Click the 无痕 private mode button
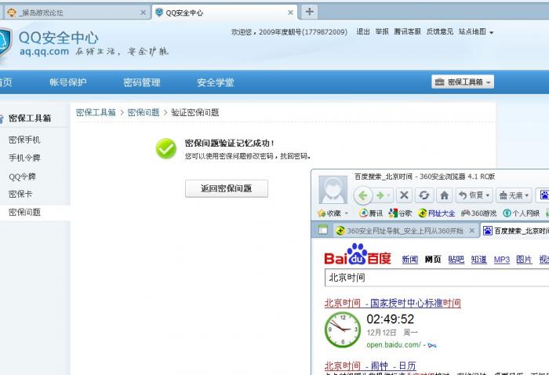 (511, 195)
